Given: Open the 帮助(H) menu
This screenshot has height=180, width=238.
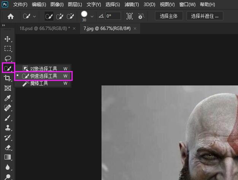Looking at the screenshot, I should [207, 5].
